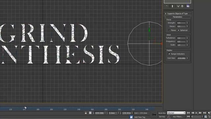Click the Decay spinner arrows
Screen dimensions: 211x119
tap(187, 26)
